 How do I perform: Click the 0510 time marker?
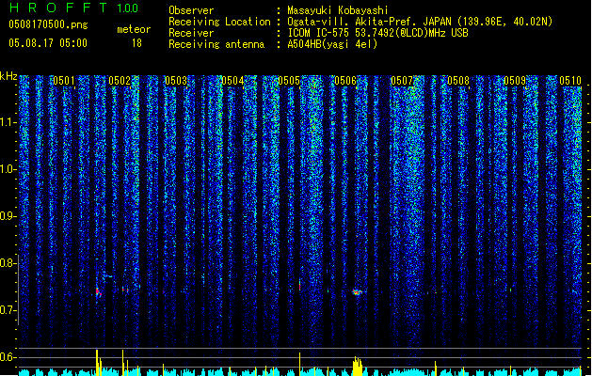click(570, 81)
